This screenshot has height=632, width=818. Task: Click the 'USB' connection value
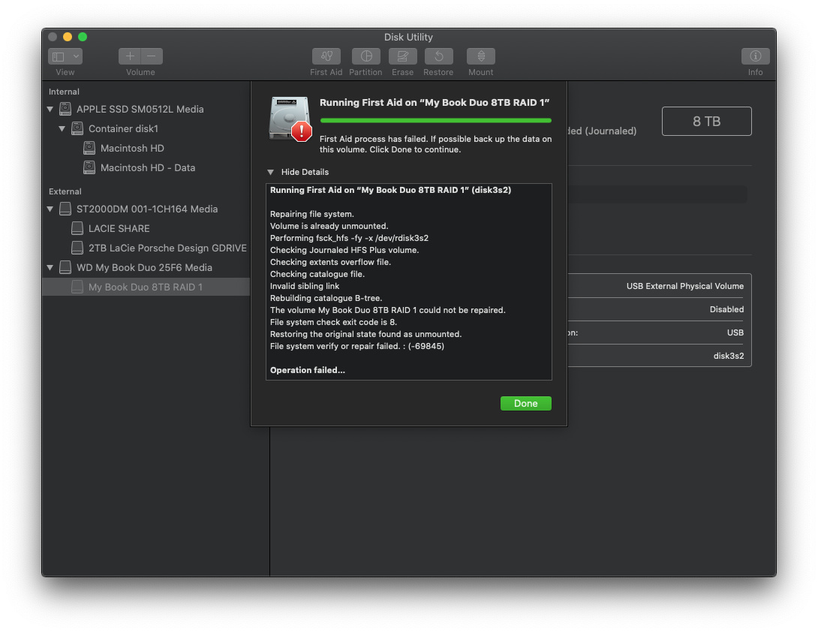click(x=735, y=333)
